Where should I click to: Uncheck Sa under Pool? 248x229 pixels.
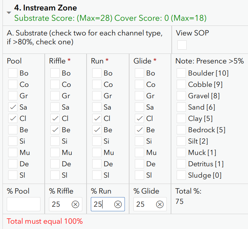(13, 107)
